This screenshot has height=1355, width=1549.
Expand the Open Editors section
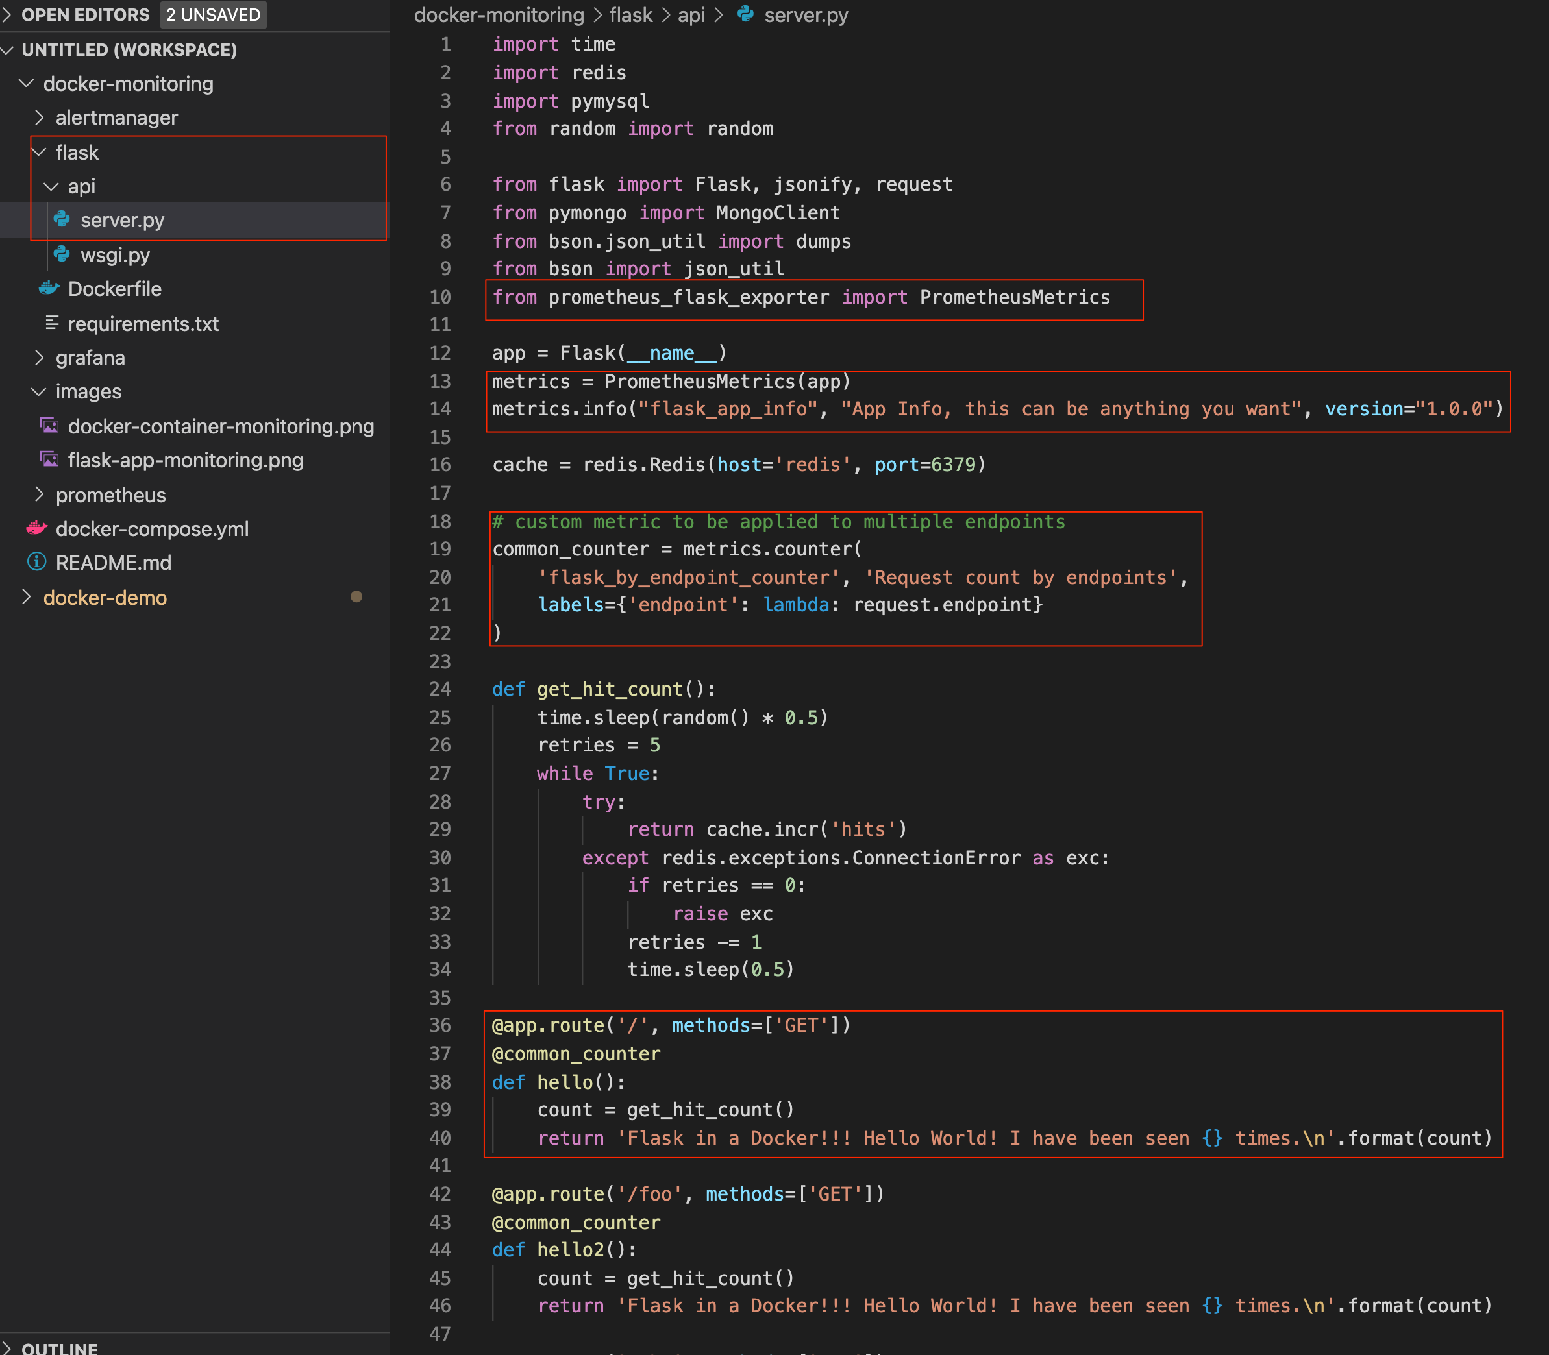coord(8,14)
